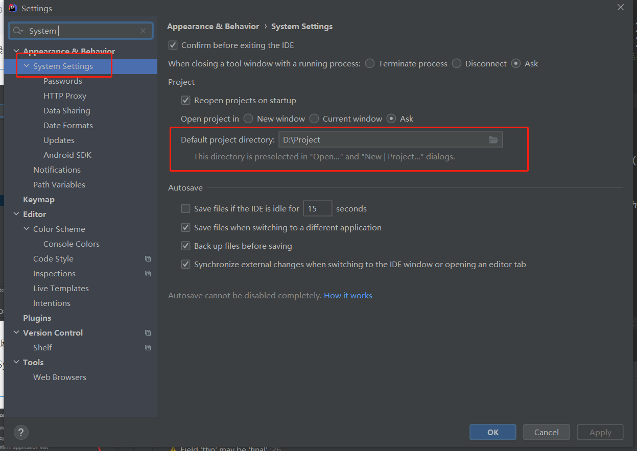Collapse the Color Scheme node

pyautogui.click(x=27, y=229)
